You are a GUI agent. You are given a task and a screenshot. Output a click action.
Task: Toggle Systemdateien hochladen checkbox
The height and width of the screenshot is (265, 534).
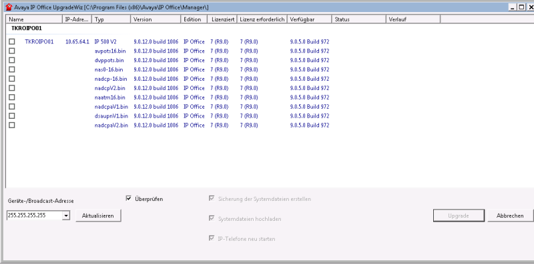(x=212, y=218)
